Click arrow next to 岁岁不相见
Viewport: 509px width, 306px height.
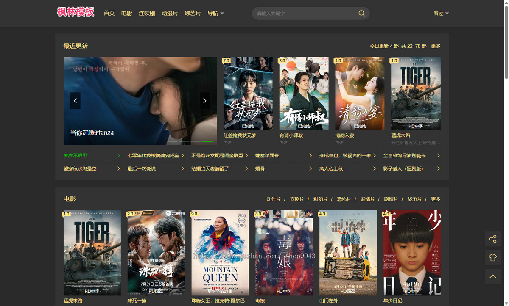click(x=118, y=156)
